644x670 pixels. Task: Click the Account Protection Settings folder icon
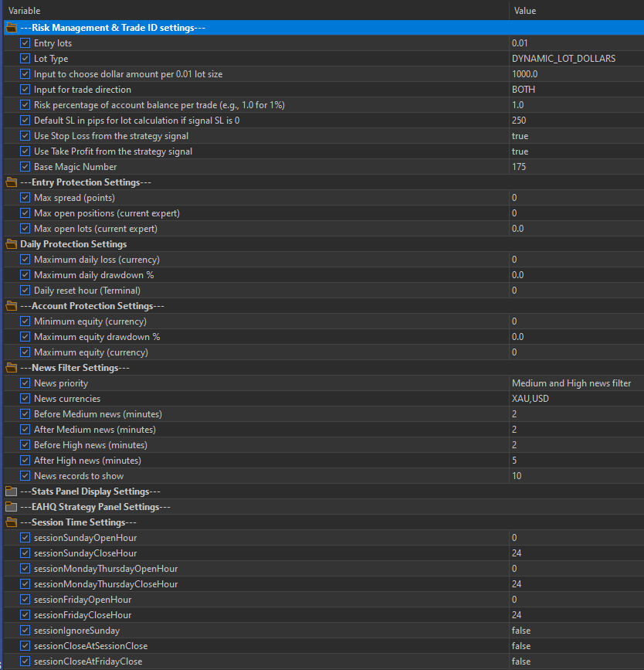[x=11, y=306]
